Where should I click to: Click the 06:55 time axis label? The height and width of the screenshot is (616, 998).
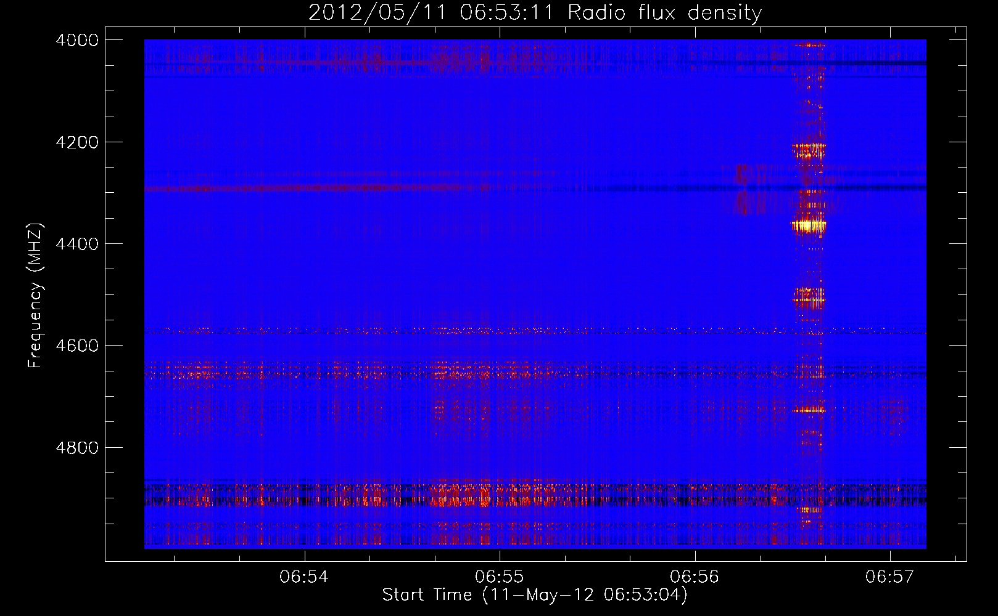pyautogui.click(x=499, y=577)
